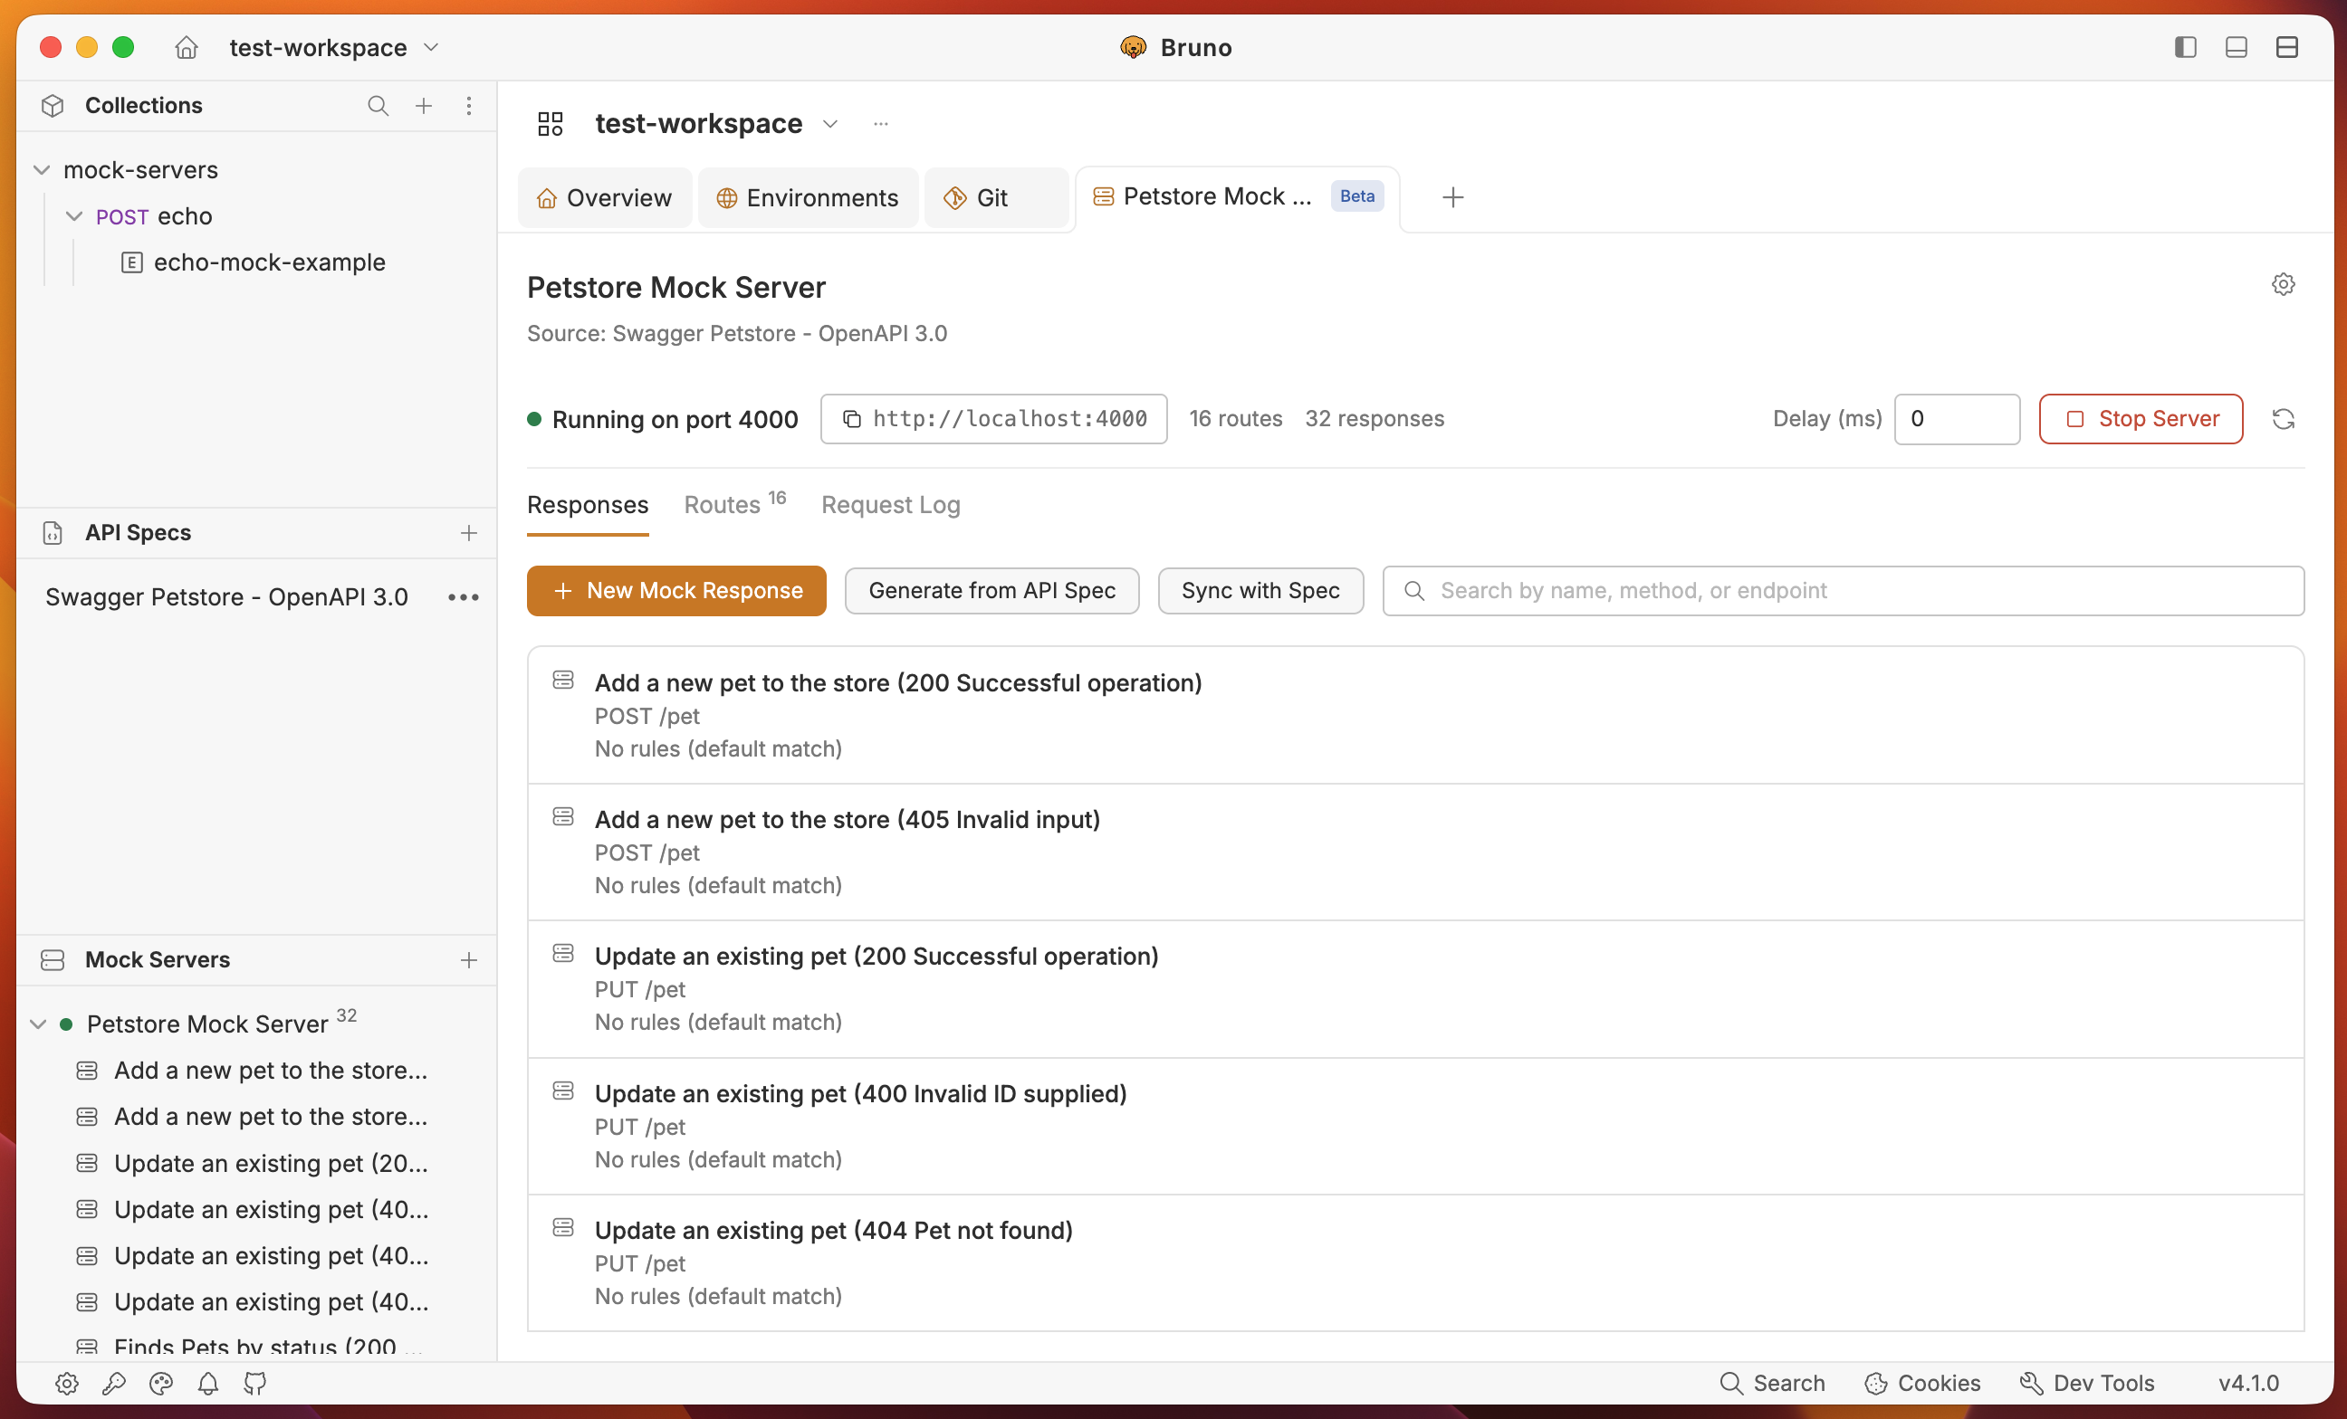Expand the test-workspace header dropdown chevron
The width and height of the screenshot is (2347, 1419).
pyautogui.click(x=830, y=124)
